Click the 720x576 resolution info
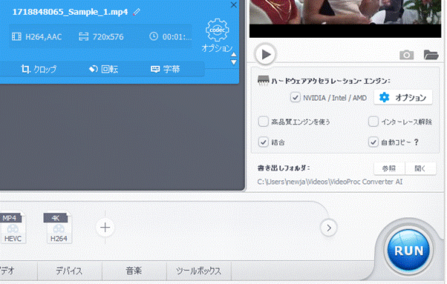This screenshot has height=284, width=447. pos(101,37)
